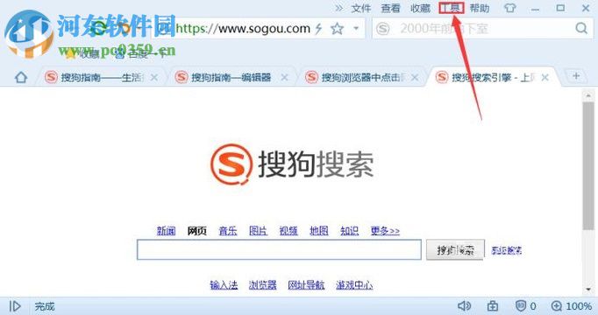The height and width of the screenshot is (315, 598).
Task: Click the status bar toolbox icon
Action: click(x=493, y=306)
